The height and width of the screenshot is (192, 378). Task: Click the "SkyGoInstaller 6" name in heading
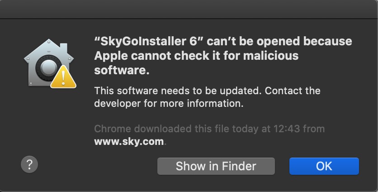point(146,42)
